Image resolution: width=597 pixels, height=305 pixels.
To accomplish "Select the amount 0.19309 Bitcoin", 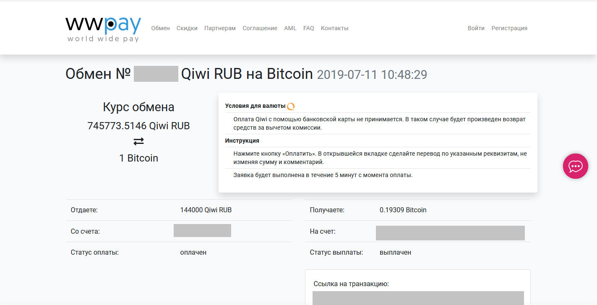I will pyautogui.click(x=403, y=210).
